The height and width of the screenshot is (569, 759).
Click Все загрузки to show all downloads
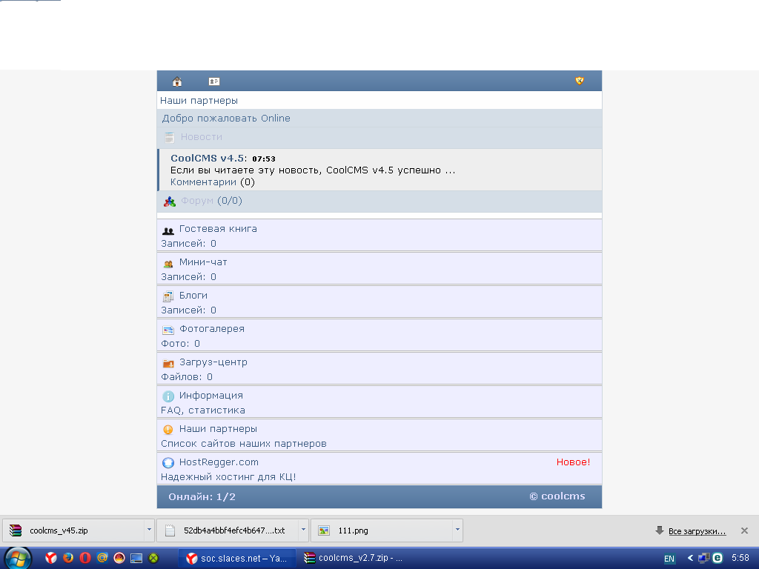point(697,531)
